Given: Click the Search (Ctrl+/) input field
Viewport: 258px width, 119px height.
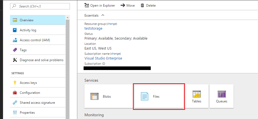Looking at the screenshot, I should coord(40,6).
